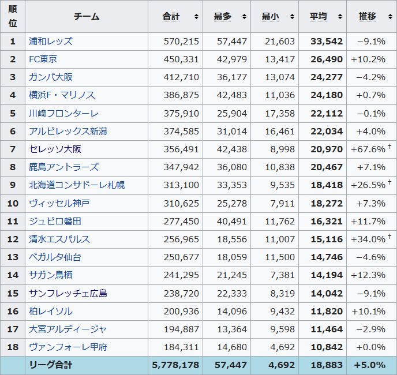This screenshot has height=375, width=397.
Task: Open the 柏レイソル team link
Action: coord(51,312)
